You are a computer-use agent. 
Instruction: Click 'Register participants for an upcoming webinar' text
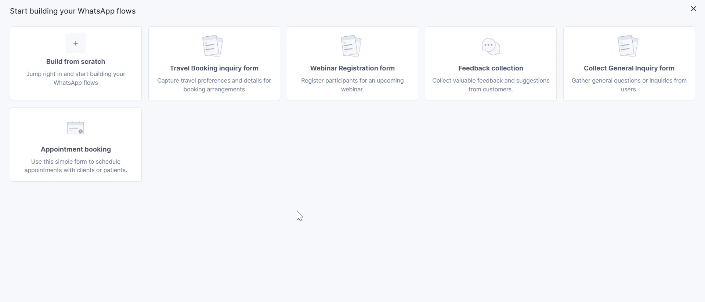pyautogui.click(x=352, y=85)
